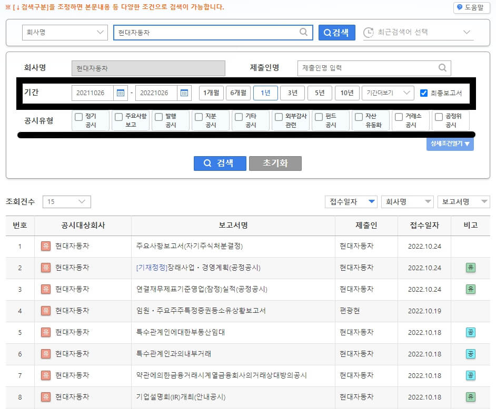Check the 정기공시 disclosure type

79,117
